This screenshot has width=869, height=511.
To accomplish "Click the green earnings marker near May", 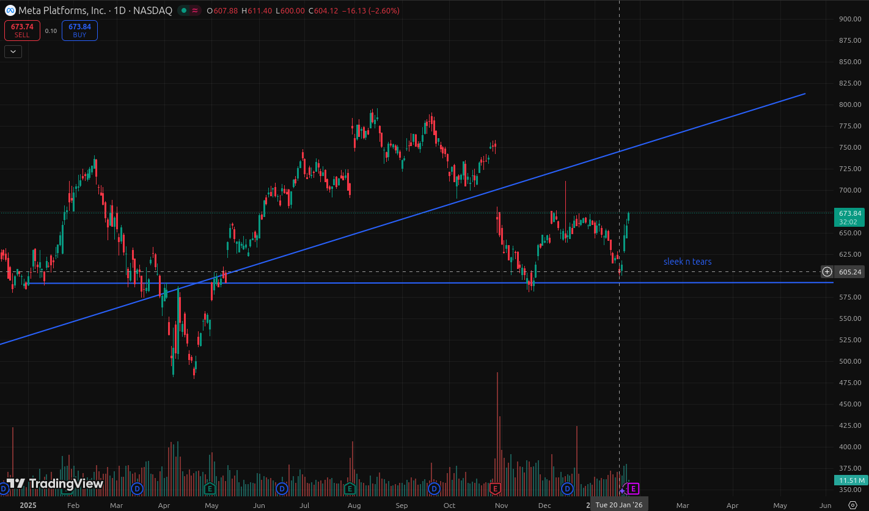I will point(210,488).
